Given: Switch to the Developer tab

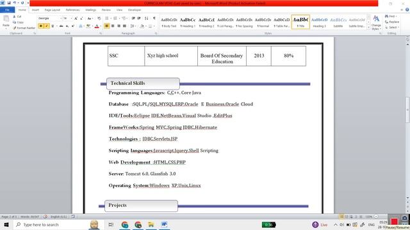Looking at the screenshot, I should [x=135, y=10].
